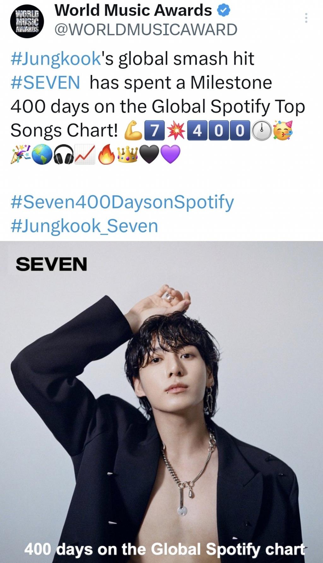Click the headphones emoji

point(63,154)
